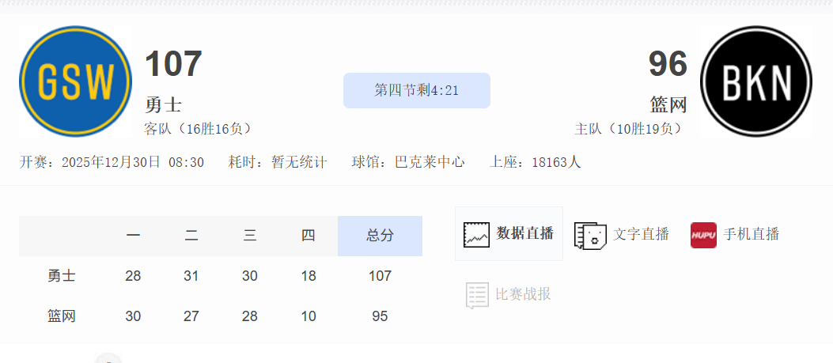Screen dimensions: 833x363
Task: Click Warriors second quarter score 31
Action: [x=191, y=276]
